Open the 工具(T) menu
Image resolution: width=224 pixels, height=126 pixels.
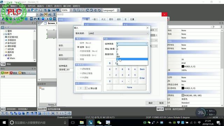coord(49,6)
